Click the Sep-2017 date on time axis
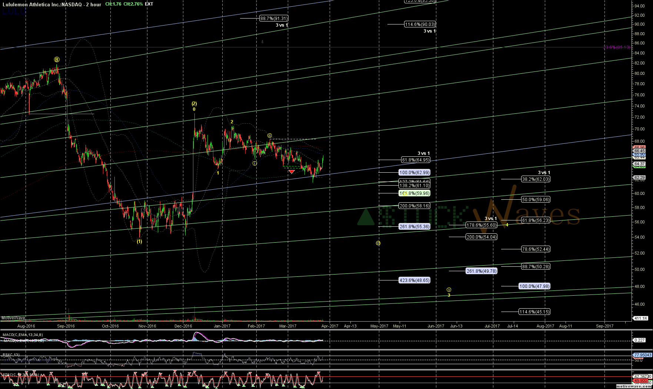653x389 pixels. pos(604,326)
